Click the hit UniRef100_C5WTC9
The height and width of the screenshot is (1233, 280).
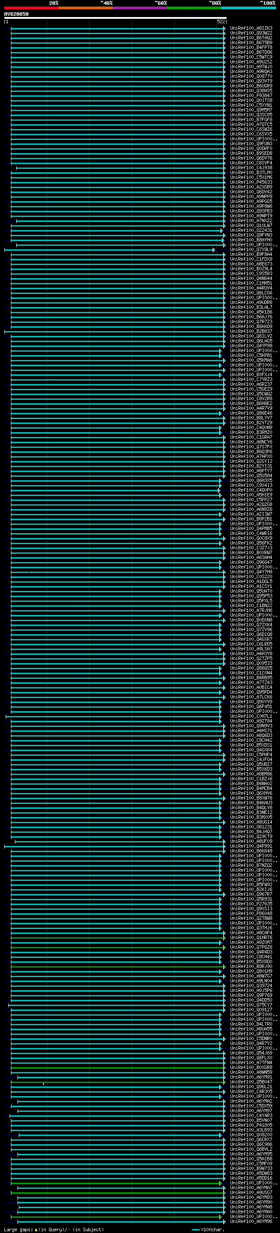coord(251,57)
